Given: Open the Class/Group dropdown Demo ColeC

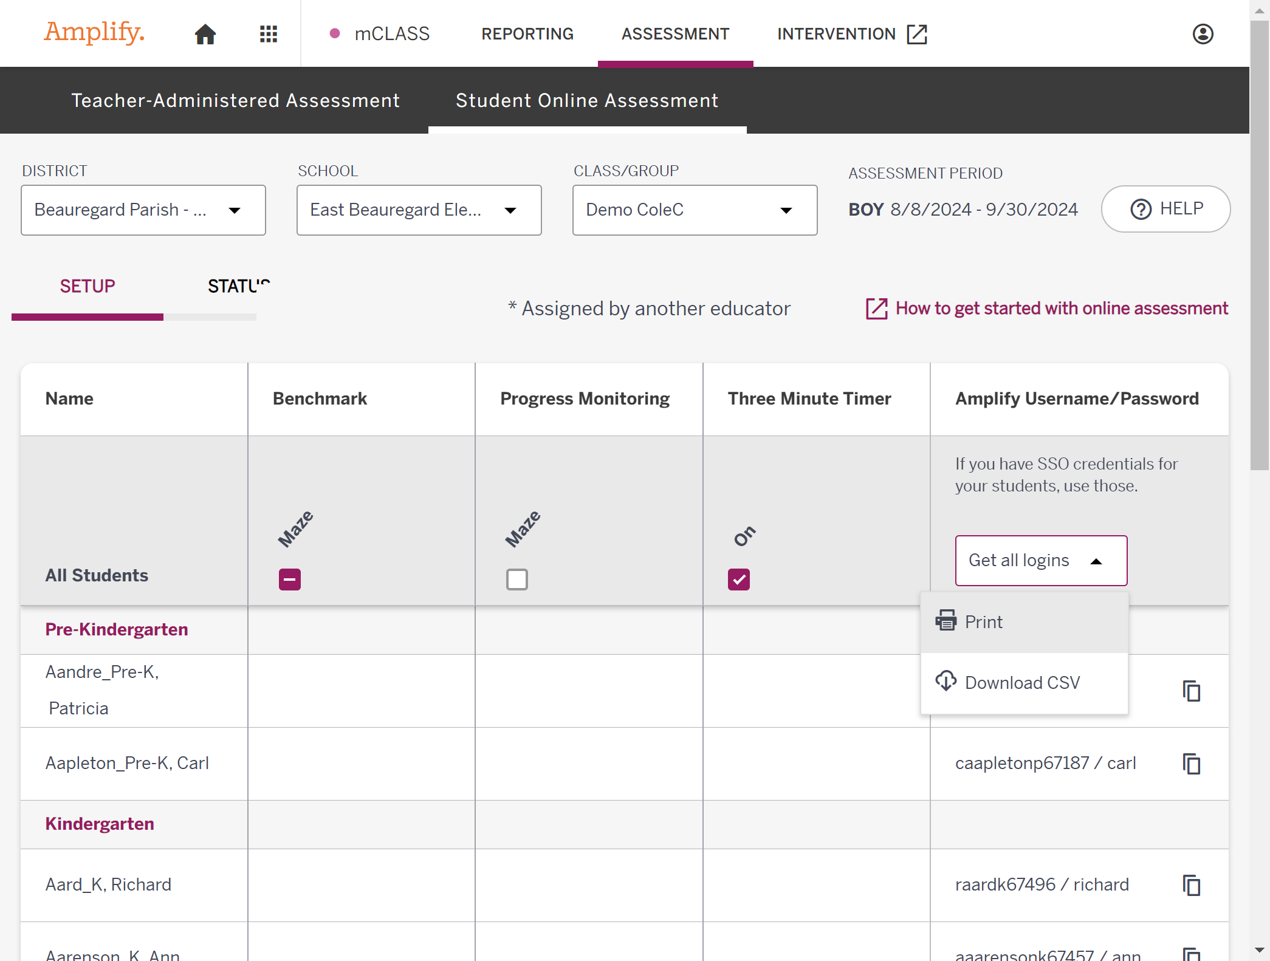Looking at the screenshot, I should point(695,210).
